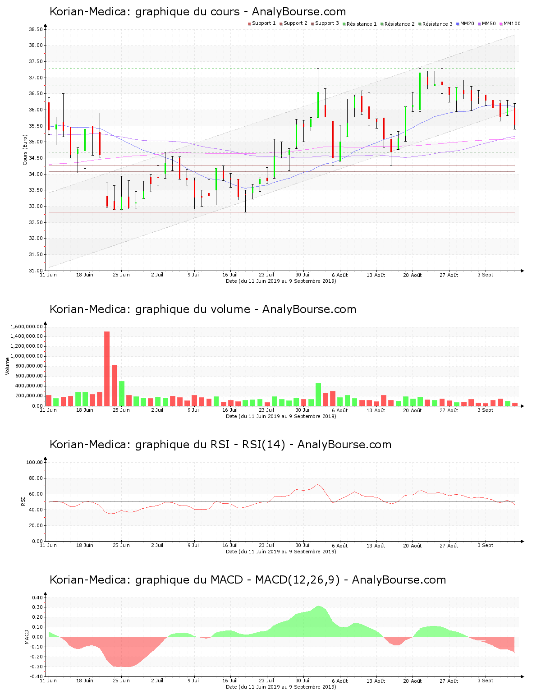Click the -0.30 MACD axis value
The image size is (541, 699).
[x=37, y=667]
